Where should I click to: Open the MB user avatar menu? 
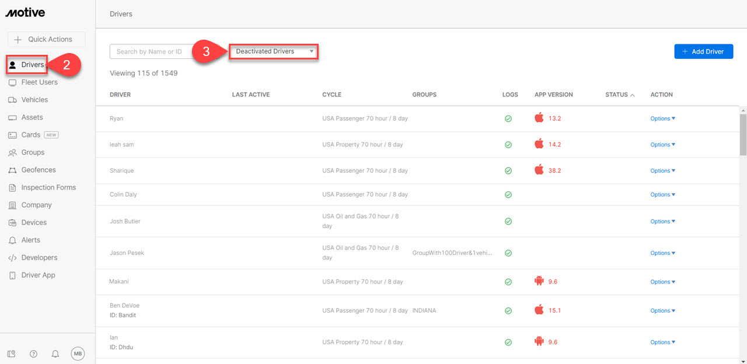click(78, 353)
